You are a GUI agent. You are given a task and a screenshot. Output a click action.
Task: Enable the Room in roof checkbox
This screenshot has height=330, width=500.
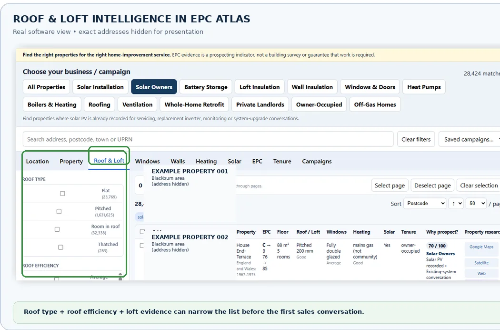[57, 229]
